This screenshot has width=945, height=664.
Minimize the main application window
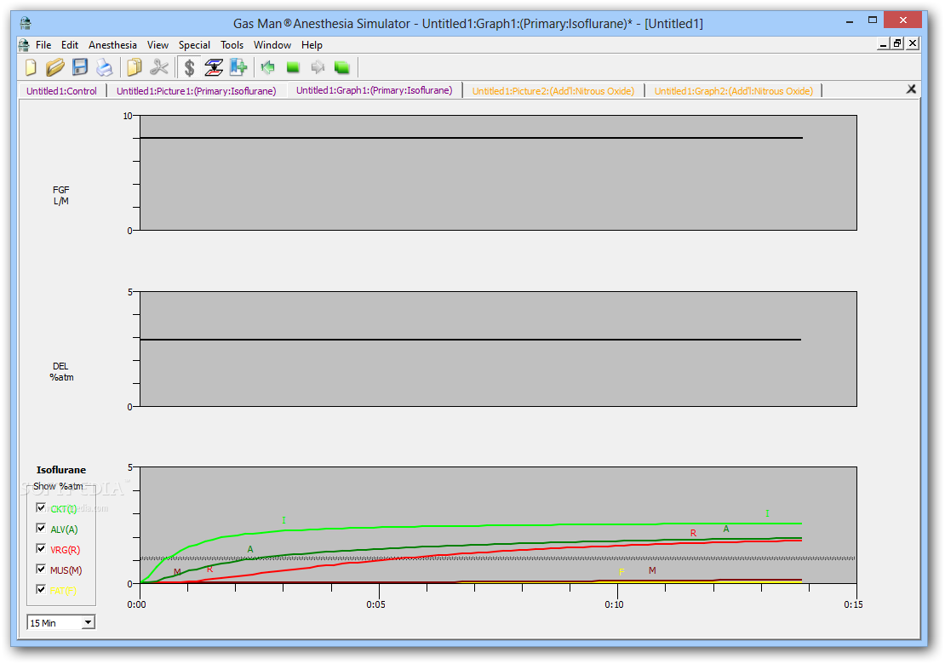coord(850,20)
